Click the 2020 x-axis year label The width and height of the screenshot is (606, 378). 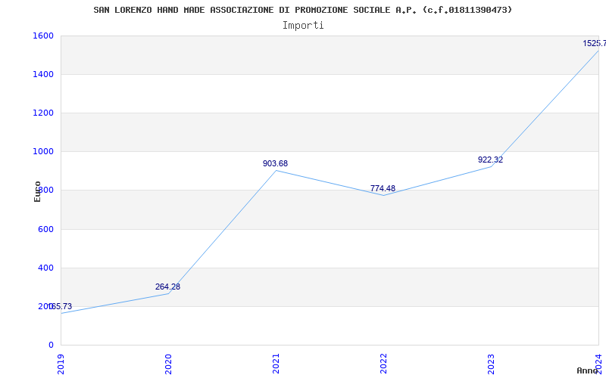[x=168, y=364]
